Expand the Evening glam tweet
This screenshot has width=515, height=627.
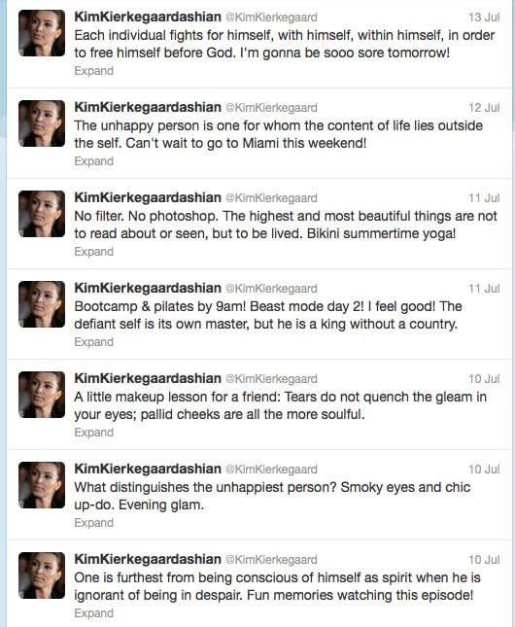(94, 523)
